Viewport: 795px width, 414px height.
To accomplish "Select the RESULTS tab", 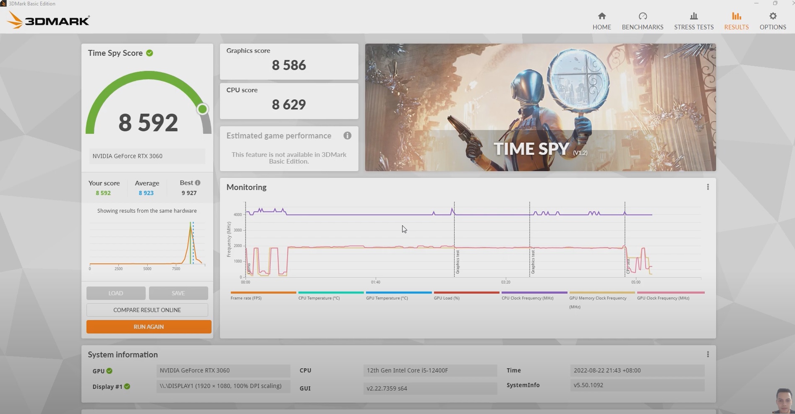I will pyautogui.click(x=736, y=21).
